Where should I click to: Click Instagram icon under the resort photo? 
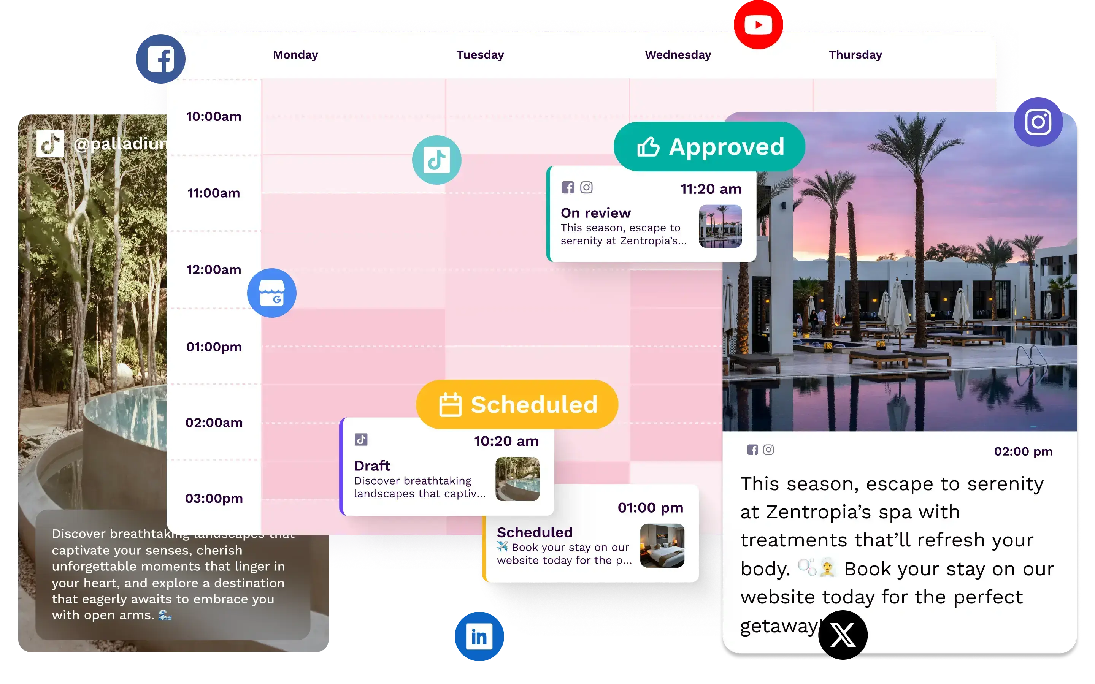[x=768, y=450]
